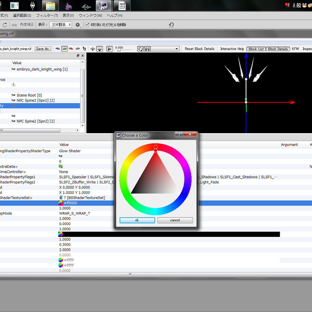
Task: Toggle the gray eye view button
Action: tap(78, 49)
